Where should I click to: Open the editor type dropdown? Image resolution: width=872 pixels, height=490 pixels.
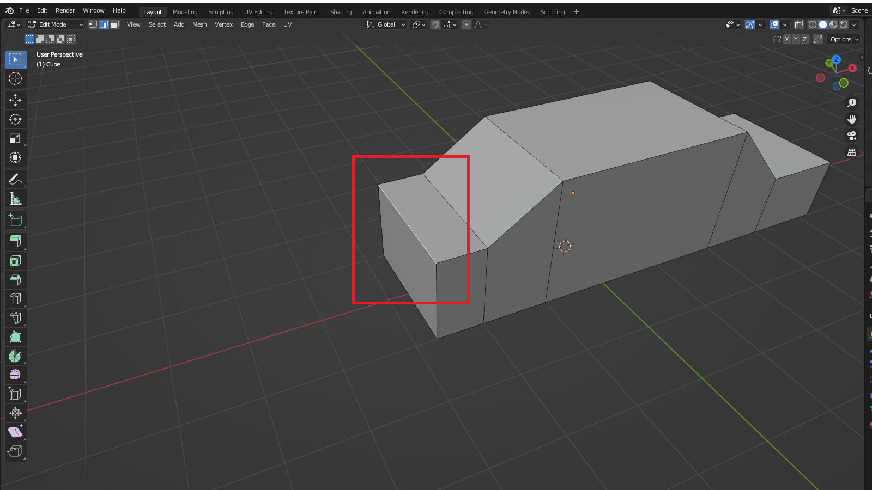[x=14, y=24]
